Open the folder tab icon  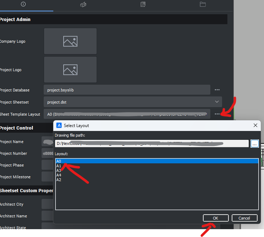click(203, 5)
